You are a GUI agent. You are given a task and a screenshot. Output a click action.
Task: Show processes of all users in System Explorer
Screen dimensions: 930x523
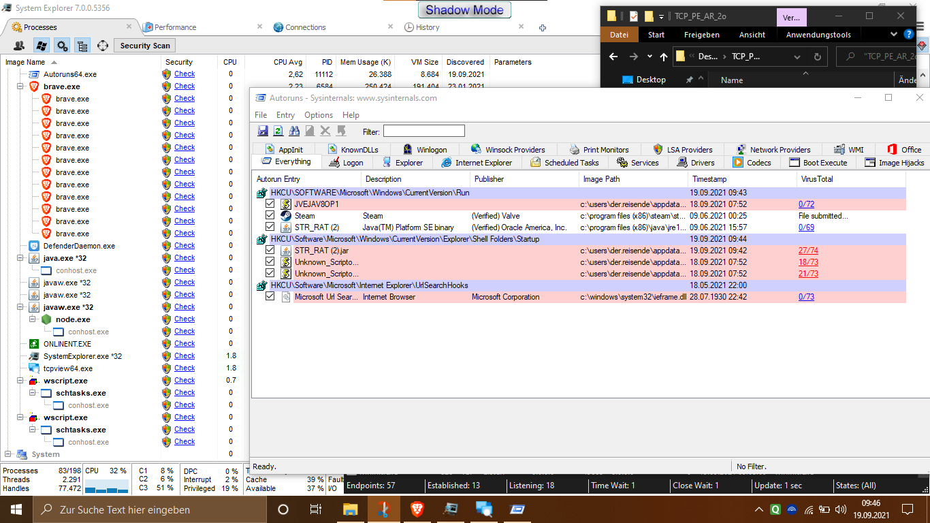tap(19, 46)
